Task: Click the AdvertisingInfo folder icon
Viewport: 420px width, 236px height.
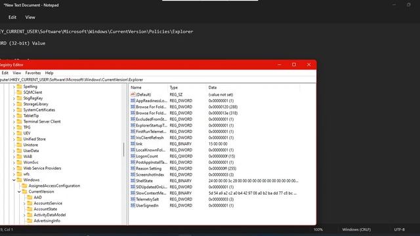Action: (30, 221)
